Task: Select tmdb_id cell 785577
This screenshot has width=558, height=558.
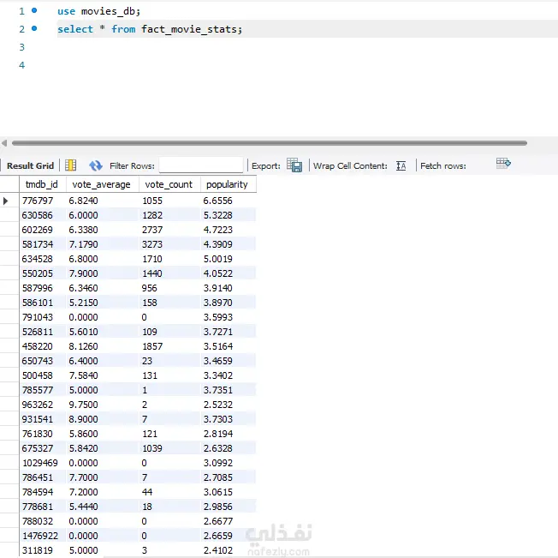Action: pos(43,390)
